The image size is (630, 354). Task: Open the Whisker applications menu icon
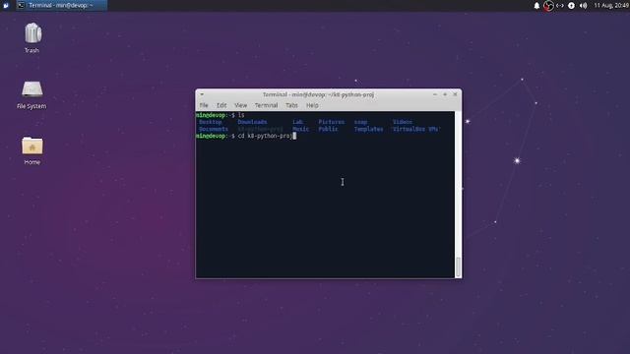pyautogui.click(x=6, y=5)
